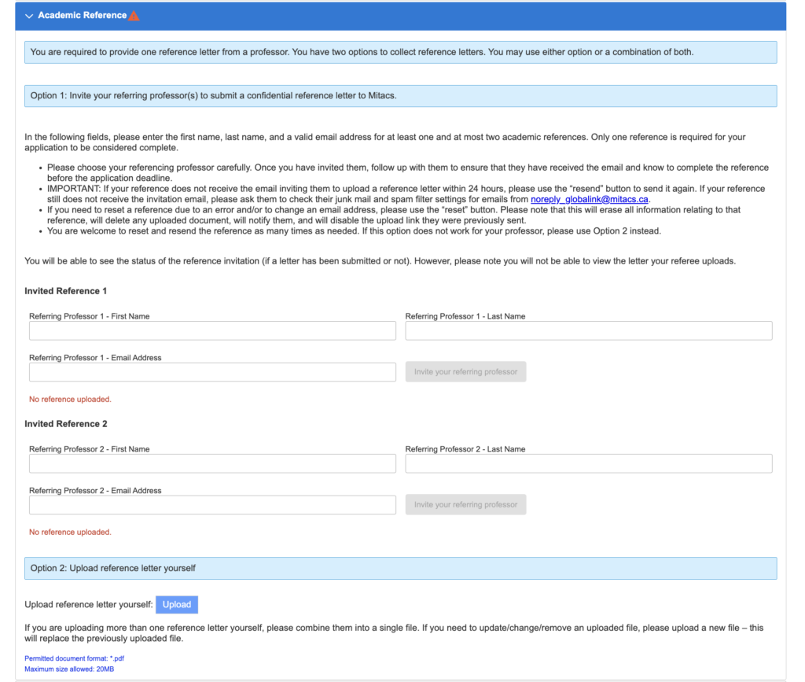Click the Invited Reference 1 heading
The width and height of the screenshot is (805, 682).
click(66, 291)
